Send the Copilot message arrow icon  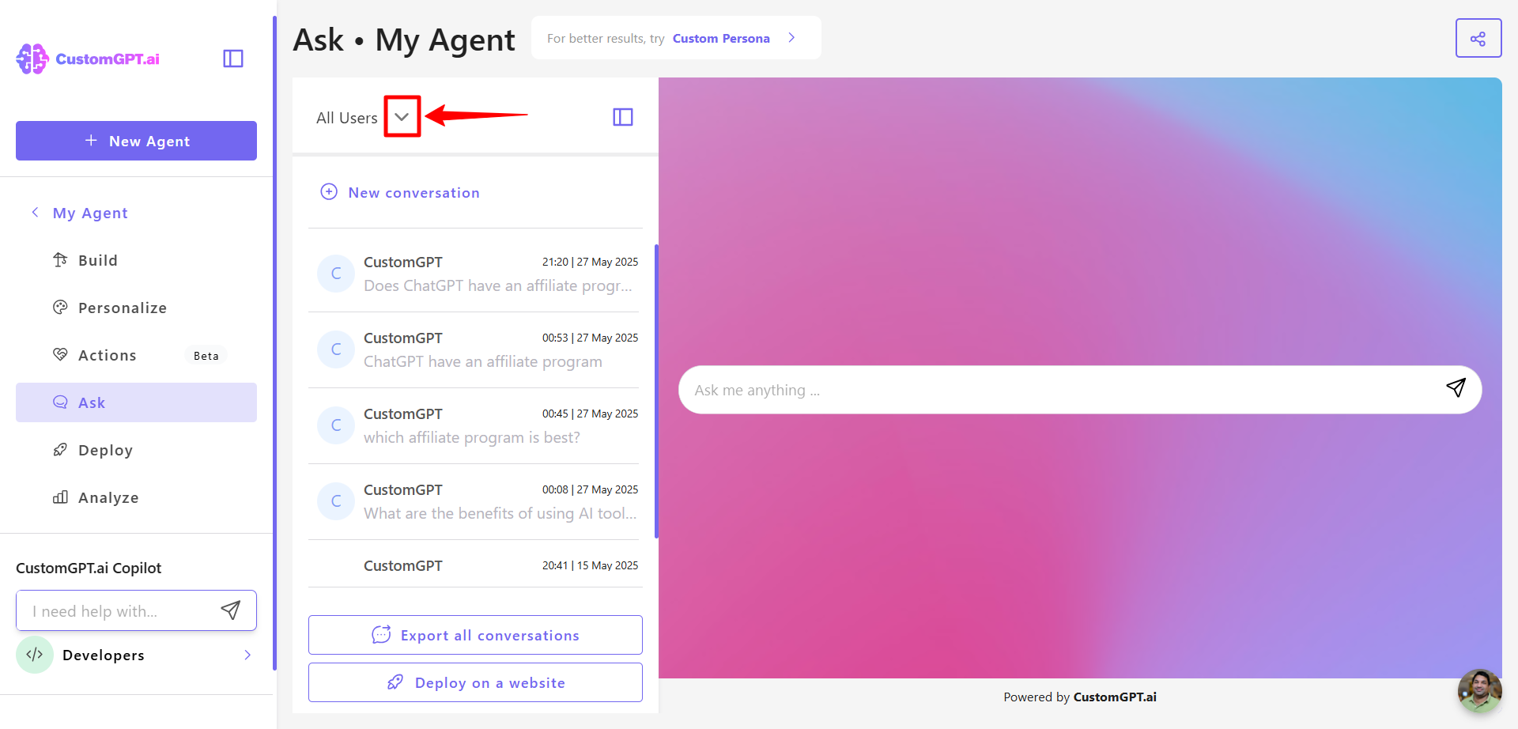point(230,610)
